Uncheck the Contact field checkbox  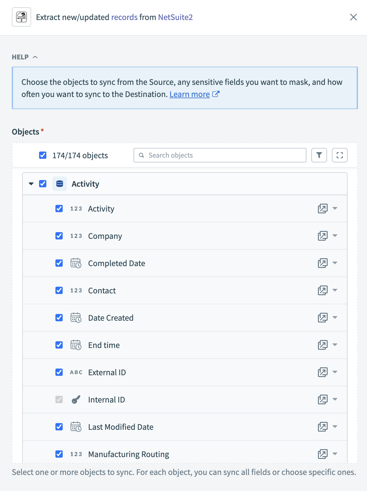(59, 290)
